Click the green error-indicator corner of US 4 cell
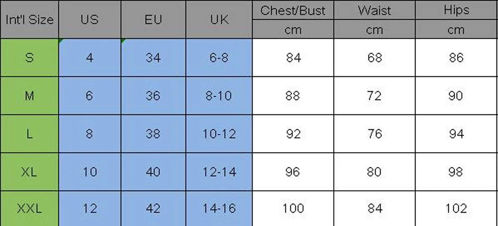Image resolution: width=498 pixels, height=226 pixels. coord(60,41)
